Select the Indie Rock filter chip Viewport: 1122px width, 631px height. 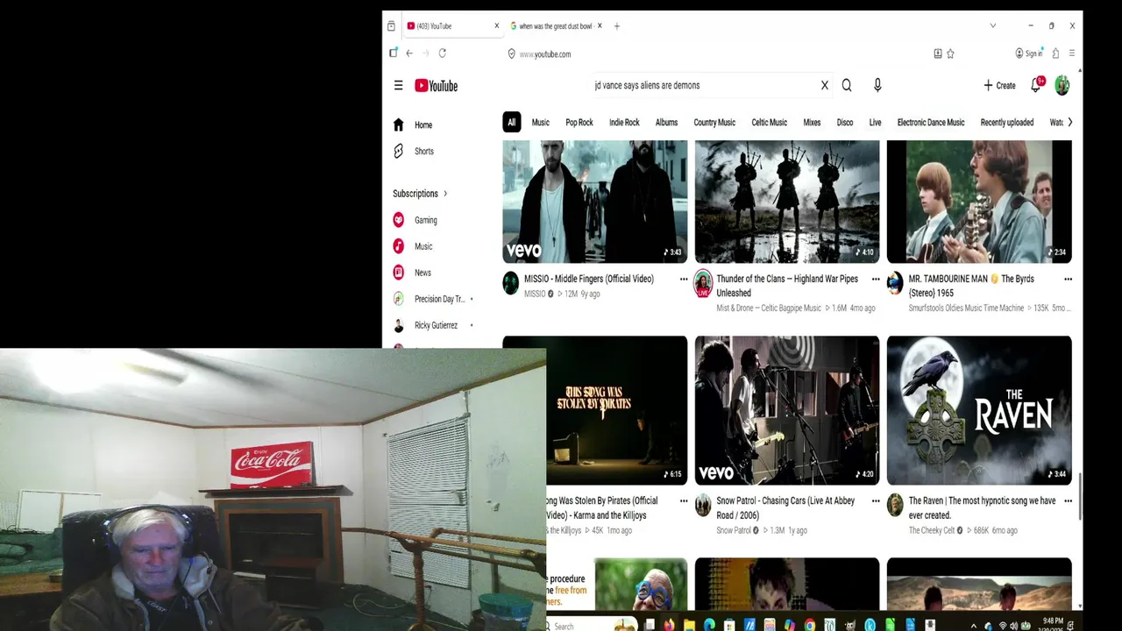[624, 123]
